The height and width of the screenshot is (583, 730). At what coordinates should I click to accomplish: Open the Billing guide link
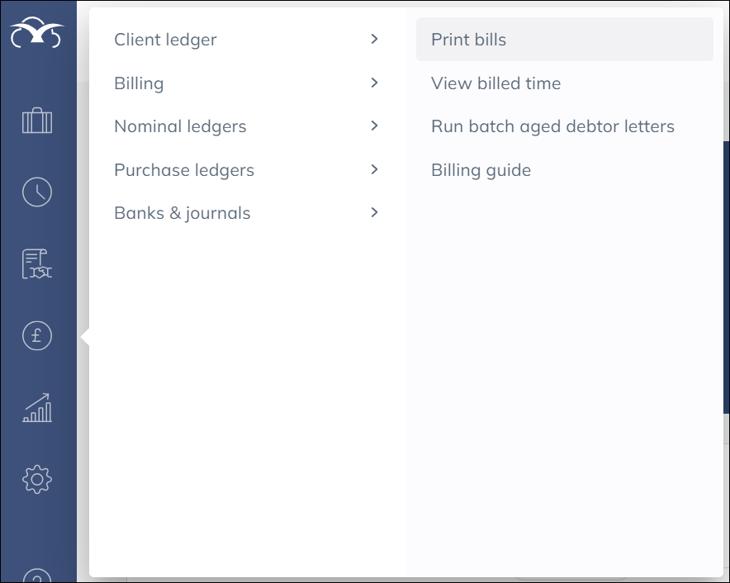(x=481, y=171)
